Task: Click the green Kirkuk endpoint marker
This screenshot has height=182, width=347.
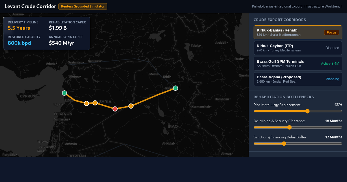Action: pos(176,88)
